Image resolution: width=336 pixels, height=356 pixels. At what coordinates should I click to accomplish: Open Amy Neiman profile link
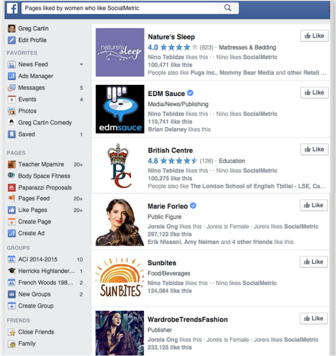[202, 242]
